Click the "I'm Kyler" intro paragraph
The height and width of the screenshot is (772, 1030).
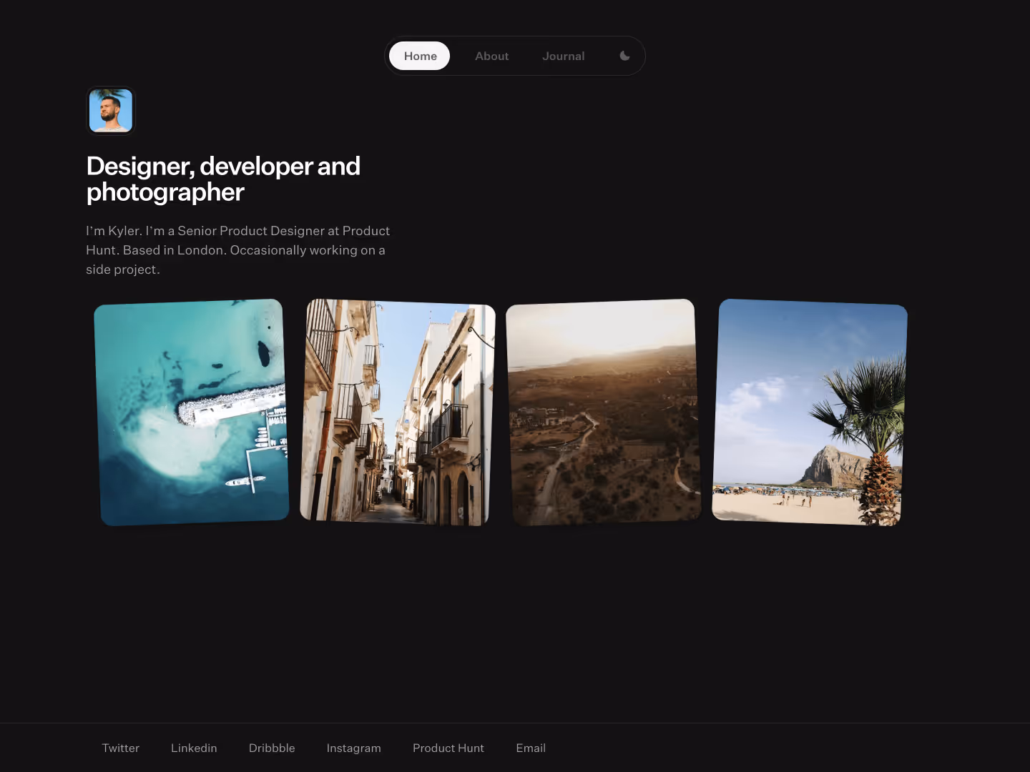[x=238, y=250]
